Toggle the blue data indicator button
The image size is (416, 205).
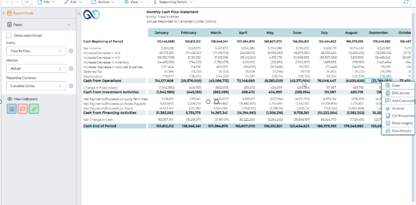click(11, 109)
